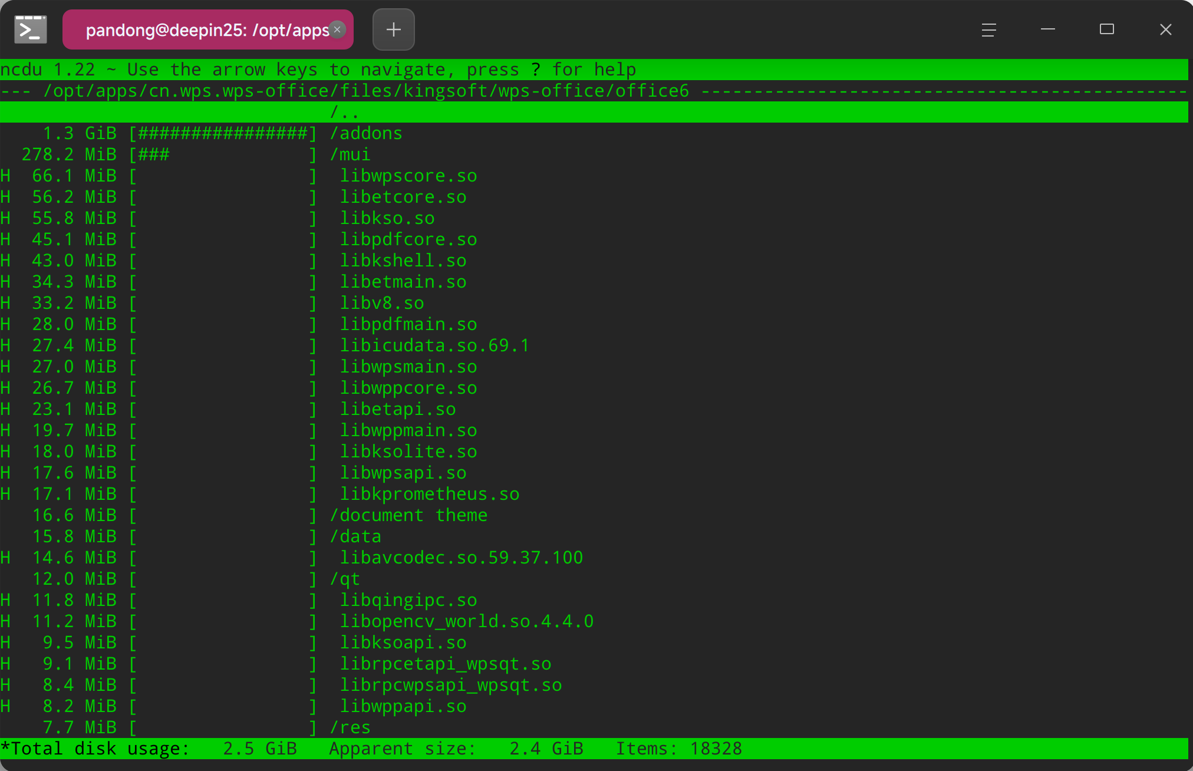Close the pandong@deepin25 terminal tab
The width and height of the screenshot is (1193, 771).
(x=337, y=29)
